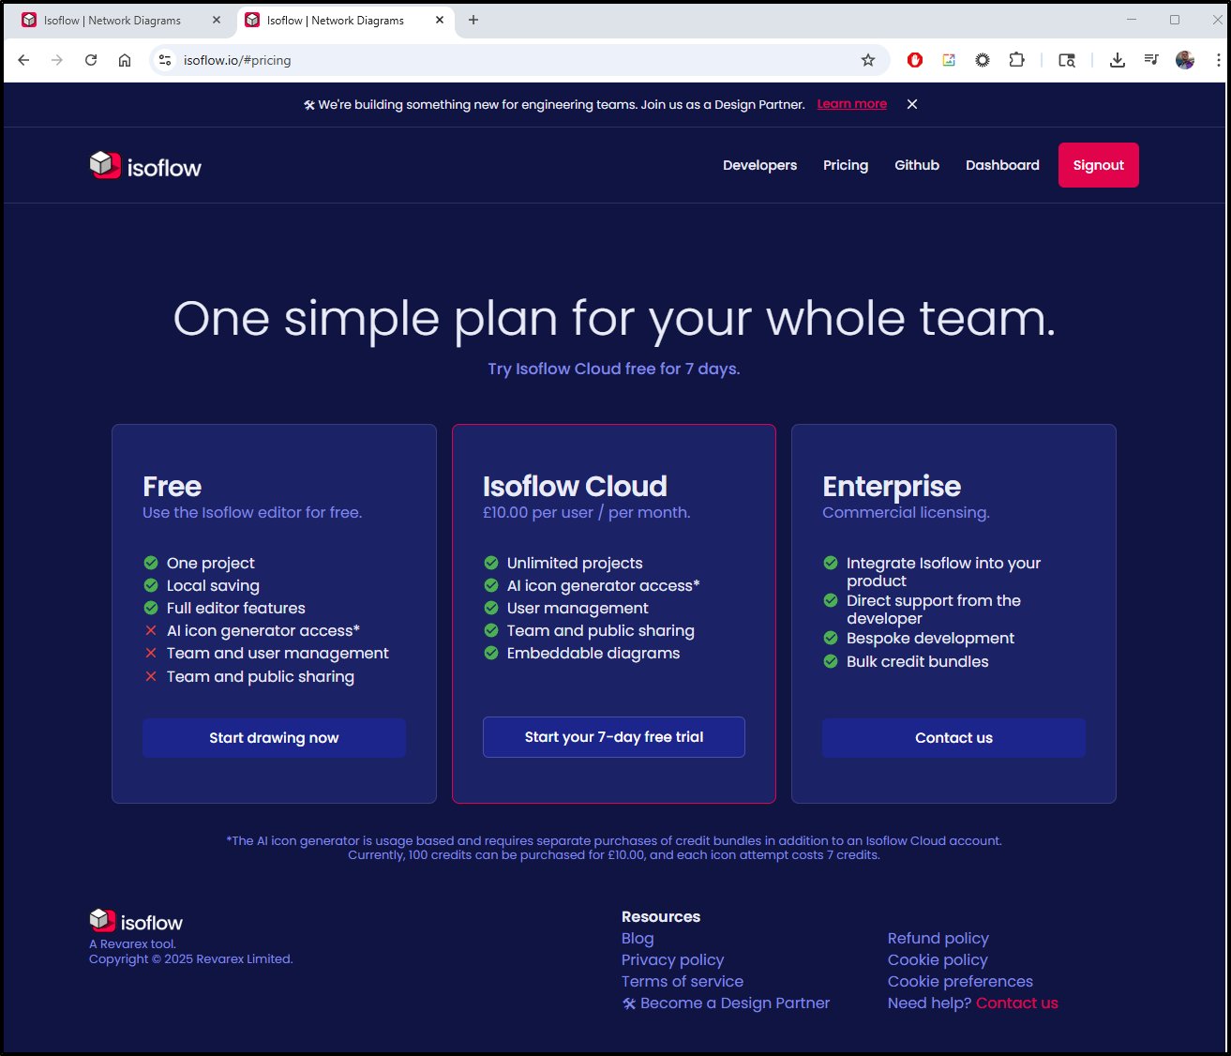The width and height of the screenshot is (1231, 1056).
Task: Open site information icon in address bar
Action: (x=165, y=60)
